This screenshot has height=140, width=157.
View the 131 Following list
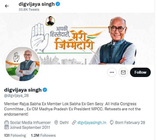pyautogui.click(x=15, y=135)
